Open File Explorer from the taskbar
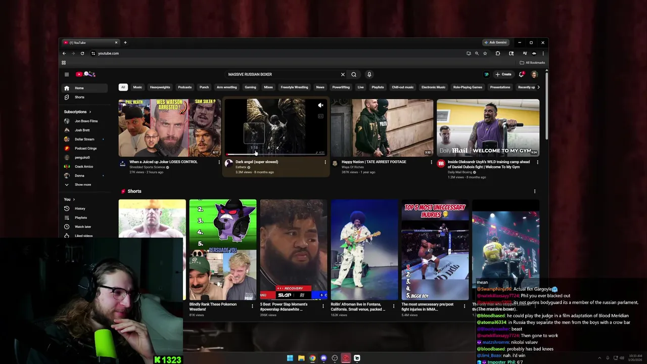Screen dimensions: 647x364 301,358
